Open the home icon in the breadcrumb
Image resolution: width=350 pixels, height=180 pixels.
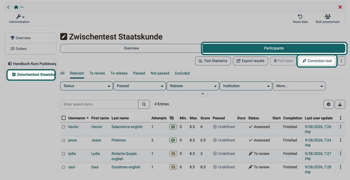16,7
